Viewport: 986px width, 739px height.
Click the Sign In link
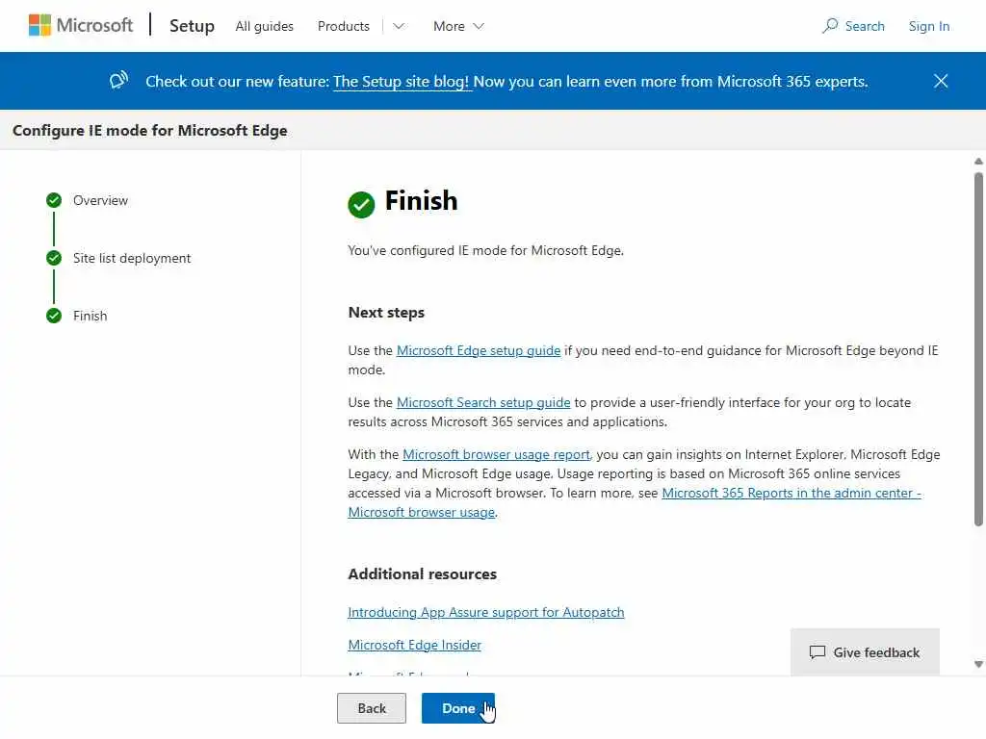pyautogui.click(x=929, y=26)
